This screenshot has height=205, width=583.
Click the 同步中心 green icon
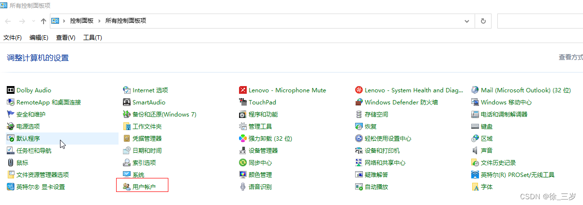[x=243, y=162]
